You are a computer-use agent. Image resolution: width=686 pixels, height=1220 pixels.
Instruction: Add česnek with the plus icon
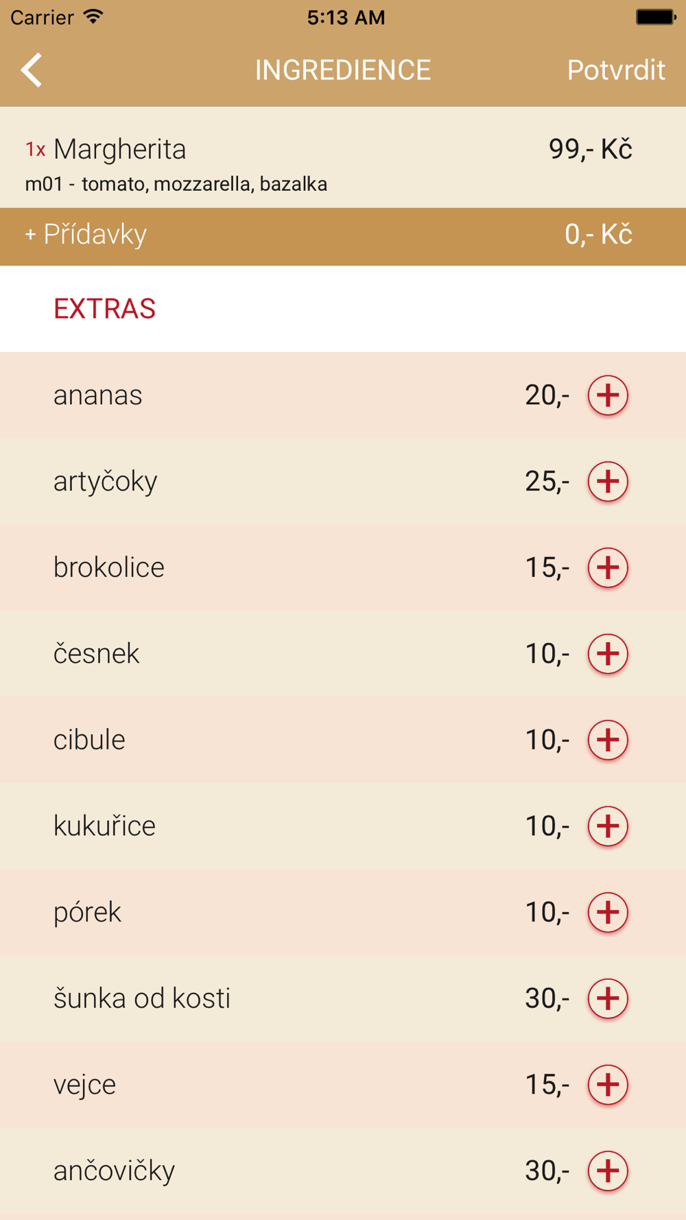tap(608, 653)
